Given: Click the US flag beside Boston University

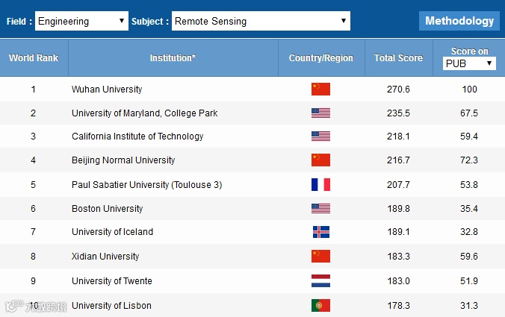Looking at the screenshot, I should tap(320, 209).
